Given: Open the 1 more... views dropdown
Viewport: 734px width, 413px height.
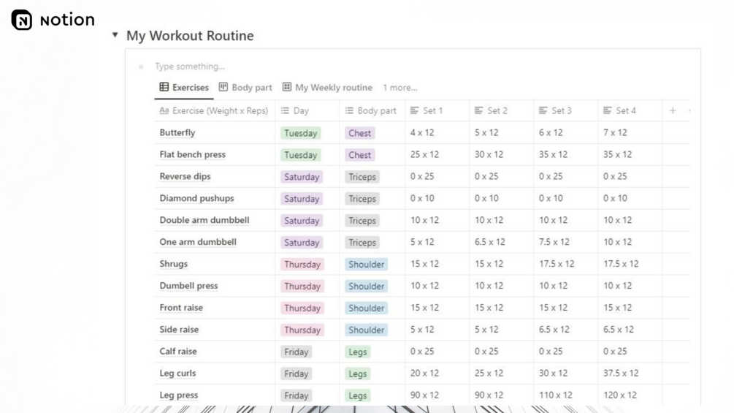Looking at the screenshot, I should [400, 88].
